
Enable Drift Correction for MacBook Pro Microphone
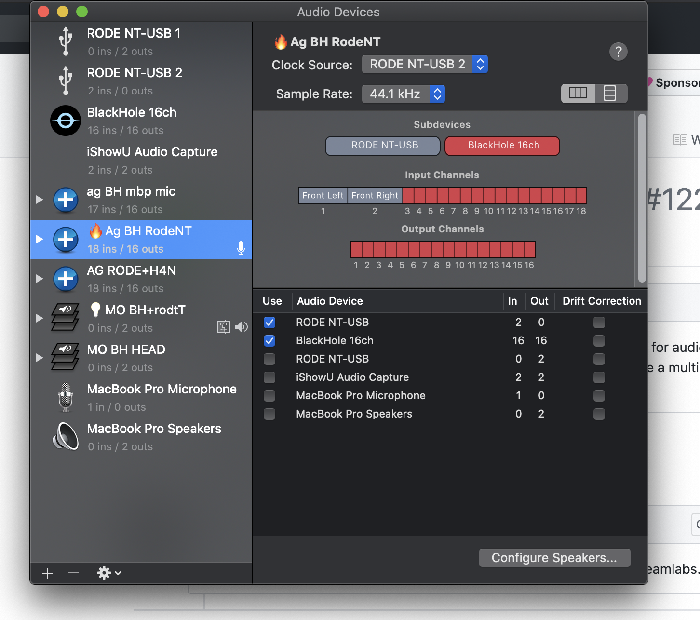(599, 396)
